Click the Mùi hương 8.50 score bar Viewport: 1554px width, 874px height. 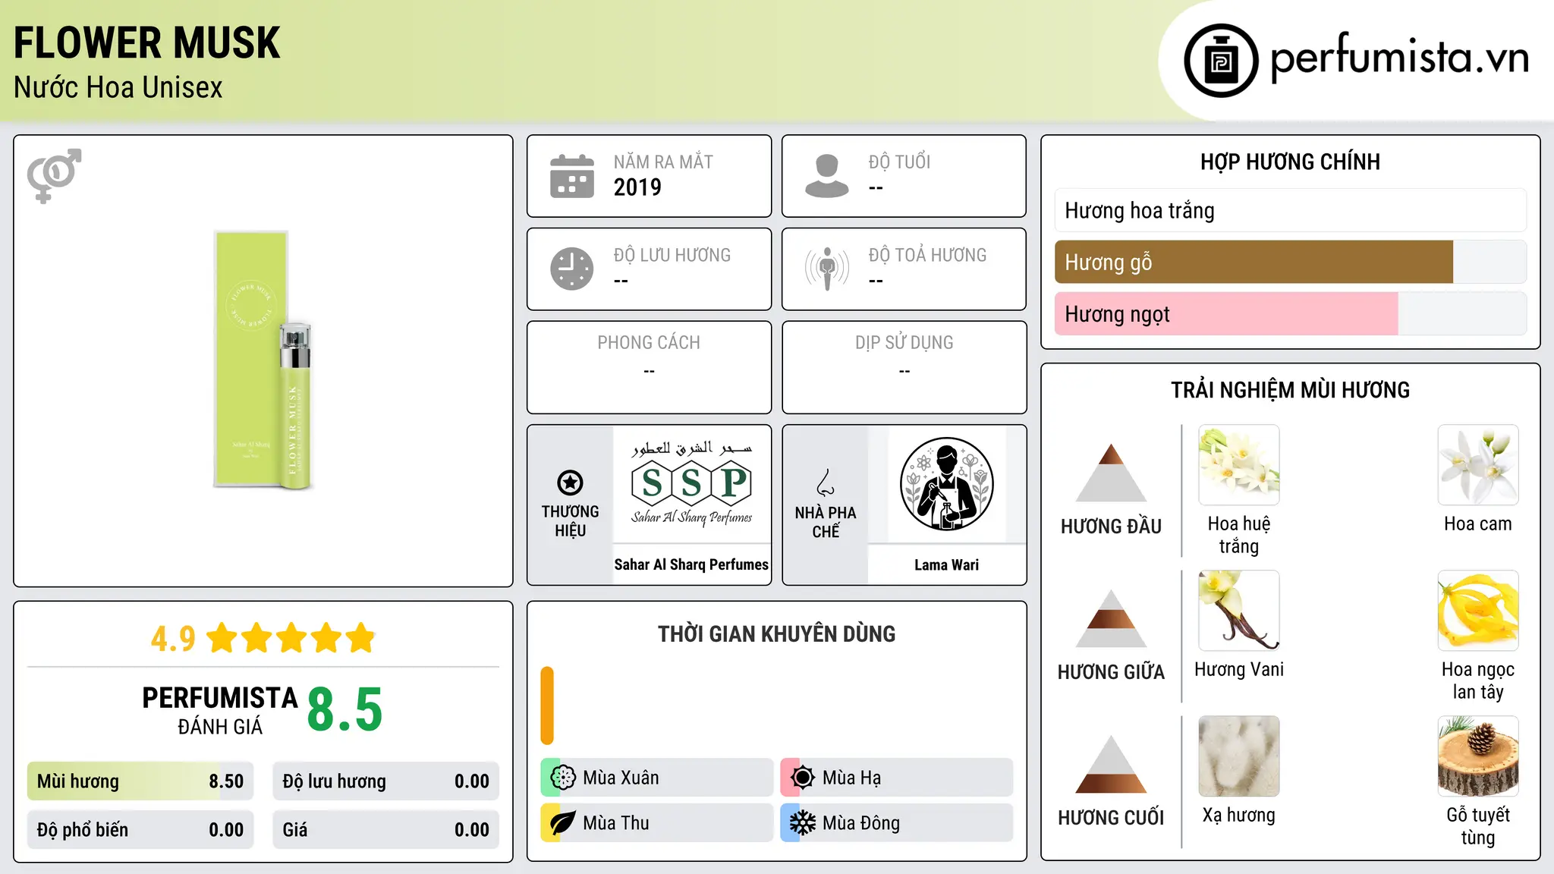click(x=140, y=781)
